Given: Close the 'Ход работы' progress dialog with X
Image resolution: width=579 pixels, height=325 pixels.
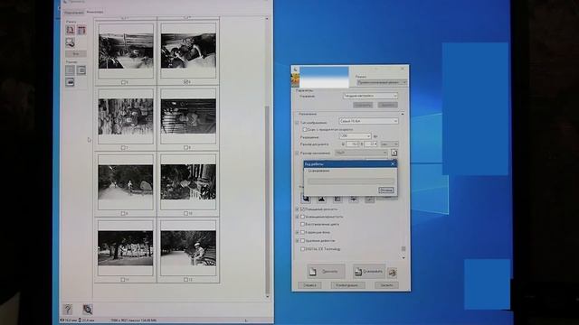Looking at the screenshot, I should [393, 163].
